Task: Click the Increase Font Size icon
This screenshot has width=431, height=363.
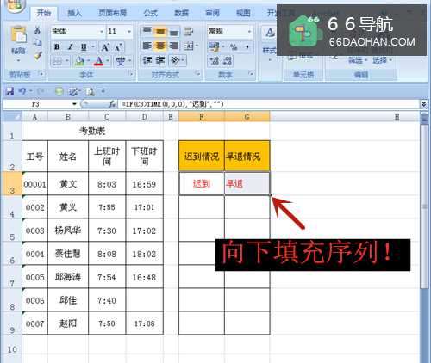Action: (x=105, y=46)
